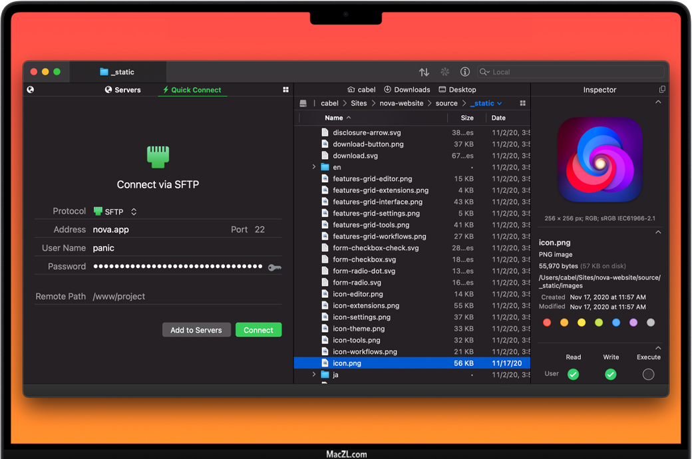This screenshot has width=692, height=459.
Task: Click the green Connect button
Action: pyautogui.click(x=258, y=330)
